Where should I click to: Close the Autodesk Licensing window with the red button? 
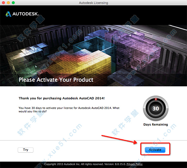(3, 3)
